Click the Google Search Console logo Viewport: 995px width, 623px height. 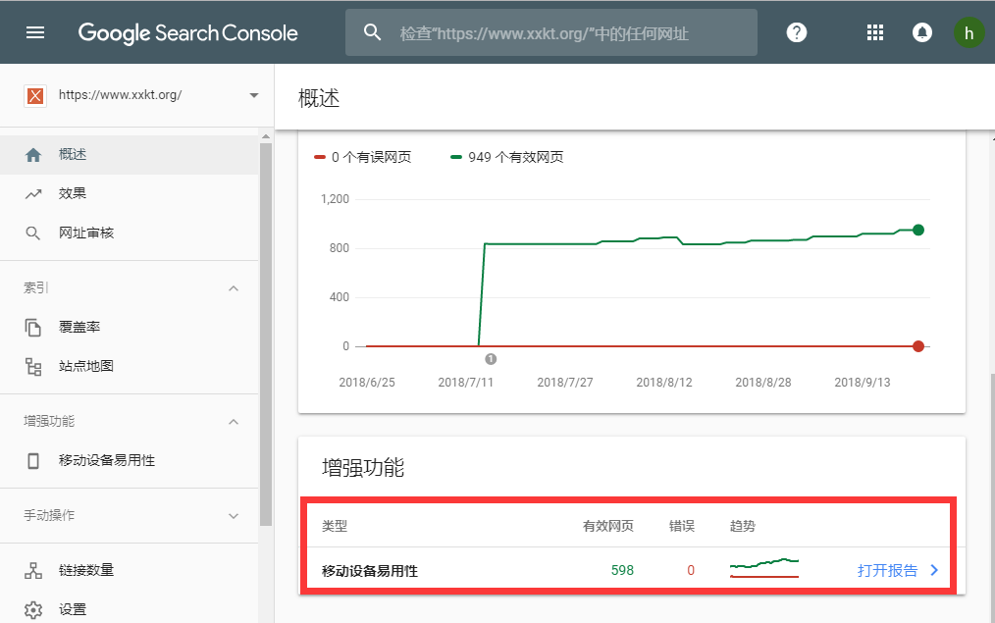coord(187,33)
